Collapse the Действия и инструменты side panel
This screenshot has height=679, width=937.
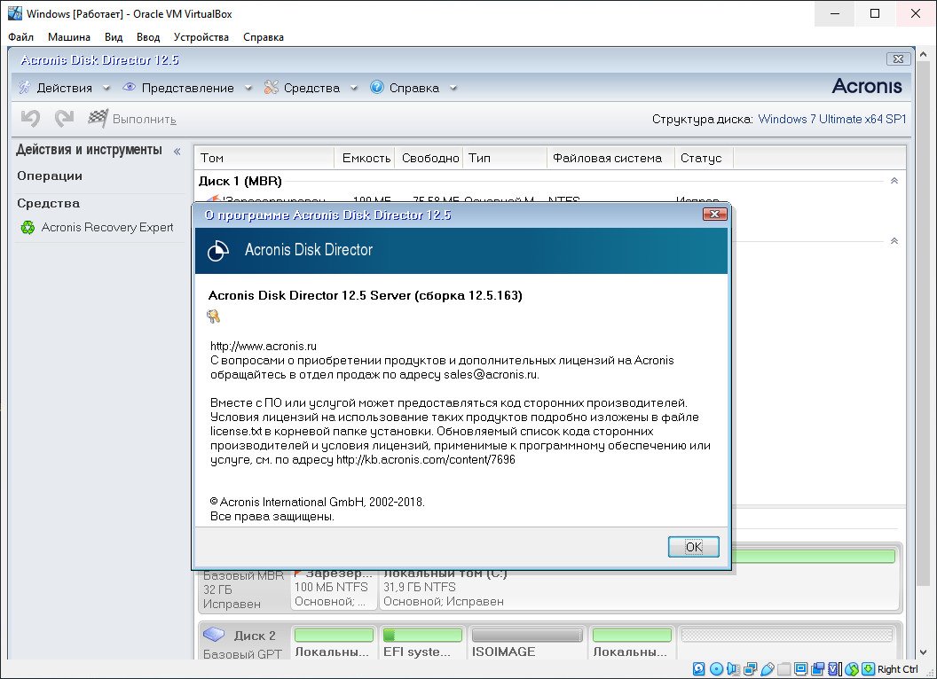point(177,151)
